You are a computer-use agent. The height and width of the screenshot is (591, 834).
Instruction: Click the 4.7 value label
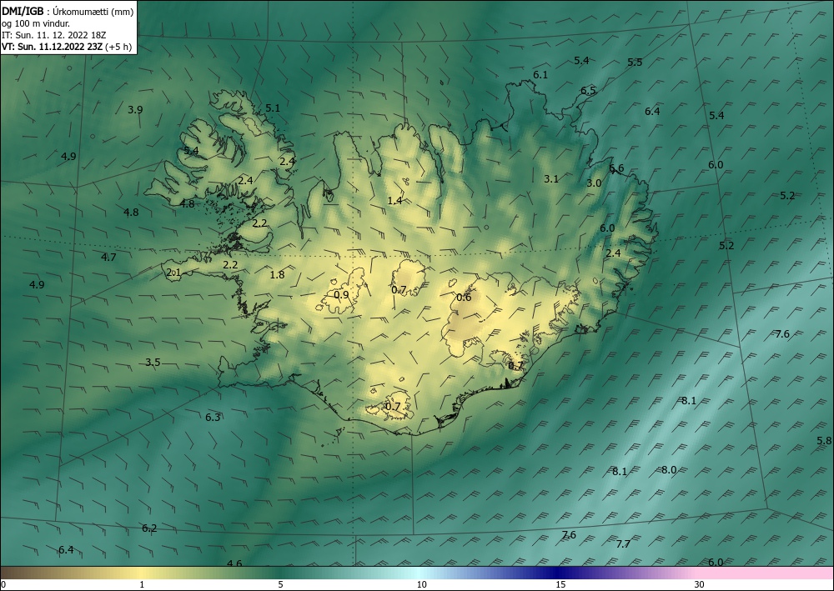(x=108, y=258)
